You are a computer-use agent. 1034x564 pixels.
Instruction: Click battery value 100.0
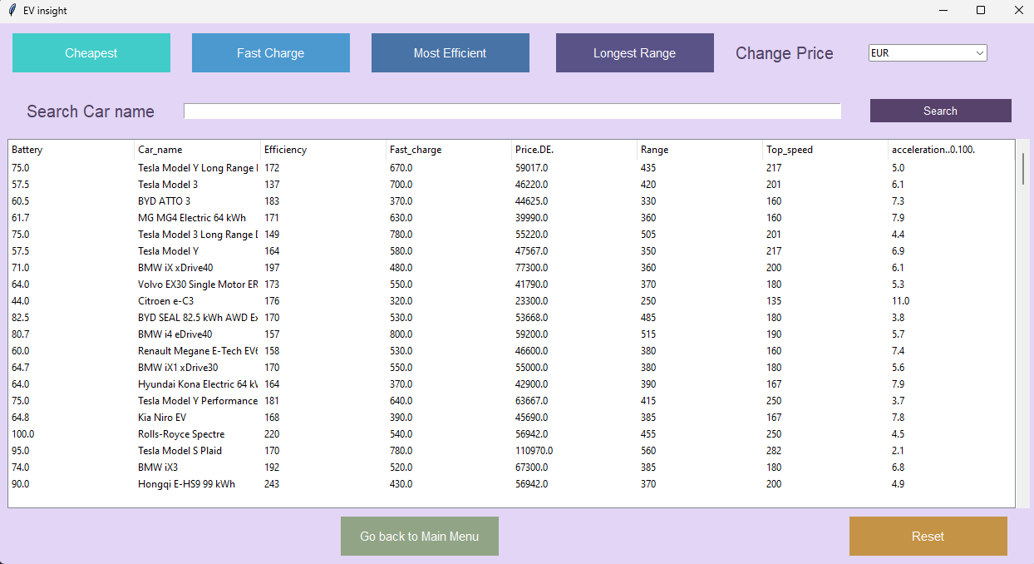[23, 434]
